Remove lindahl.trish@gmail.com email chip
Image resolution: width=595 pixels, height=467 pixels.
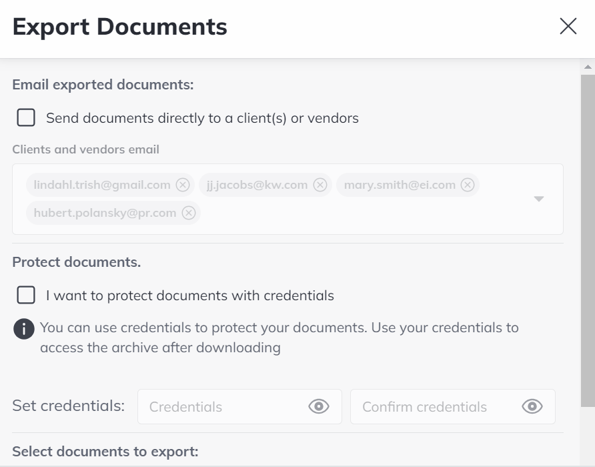pyautogui.click(x=183, y=185)
